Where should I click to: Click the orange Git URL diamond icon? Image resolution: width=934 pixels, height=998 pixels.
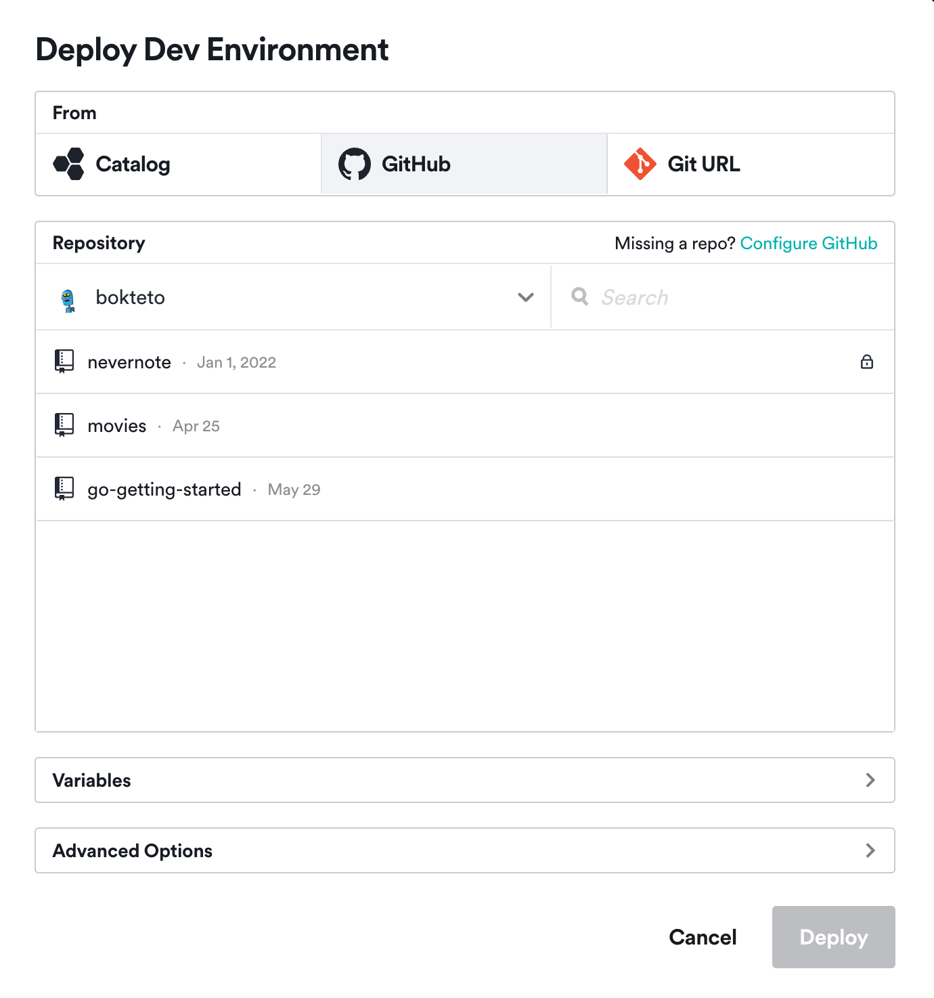640,164
